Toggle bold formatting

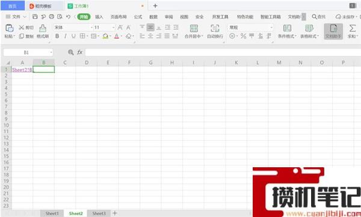coord(57,36)
